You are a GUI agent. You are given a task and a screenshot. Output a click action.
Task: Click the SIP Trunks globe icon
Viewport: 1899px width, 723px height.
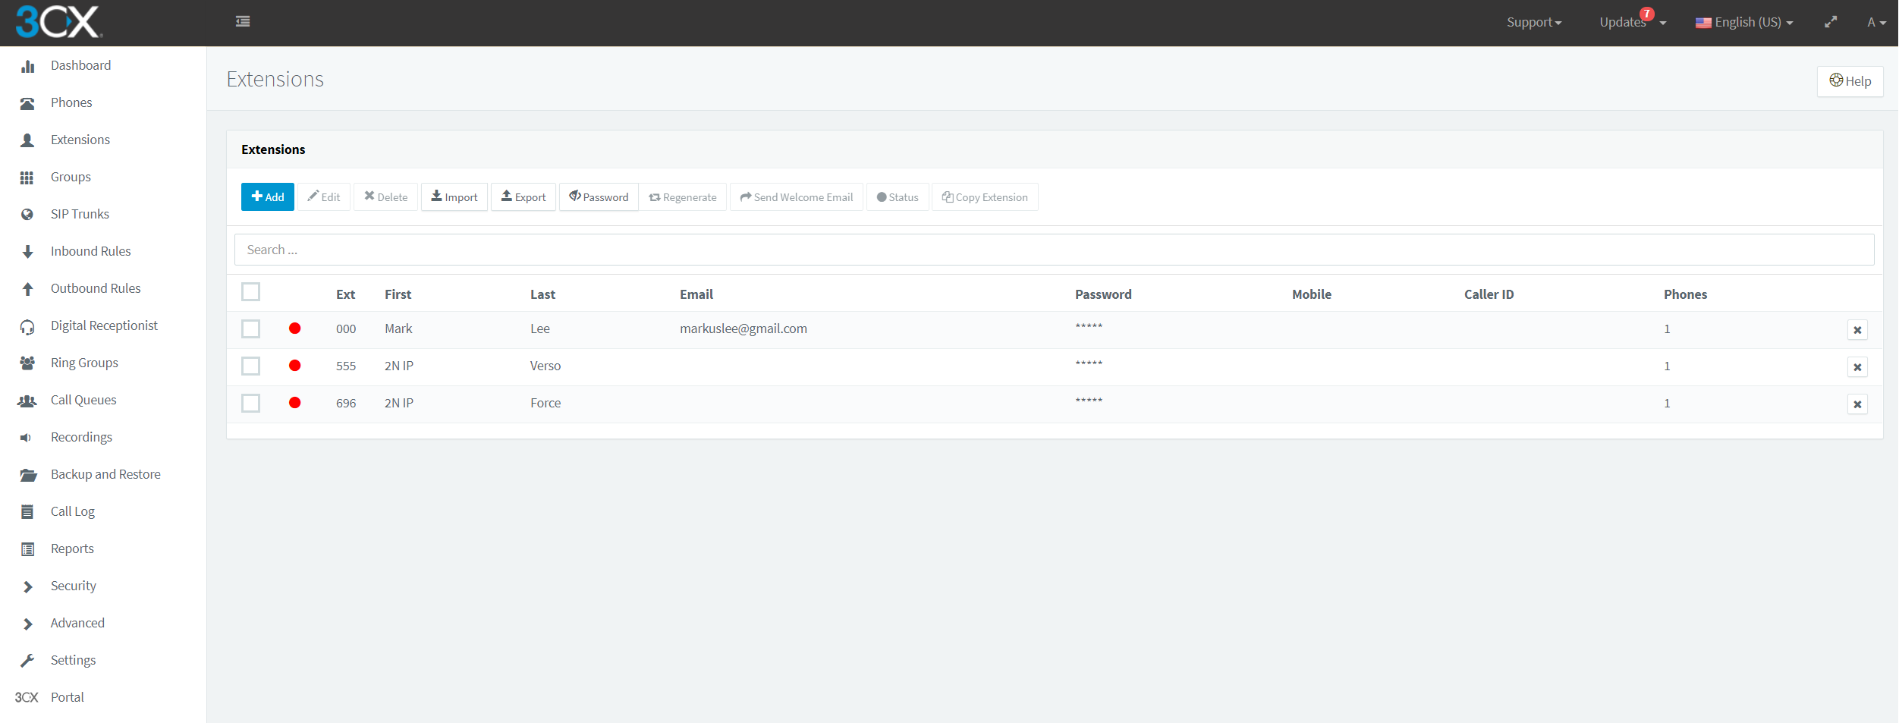pyautogui.click(x=27, y=215)
